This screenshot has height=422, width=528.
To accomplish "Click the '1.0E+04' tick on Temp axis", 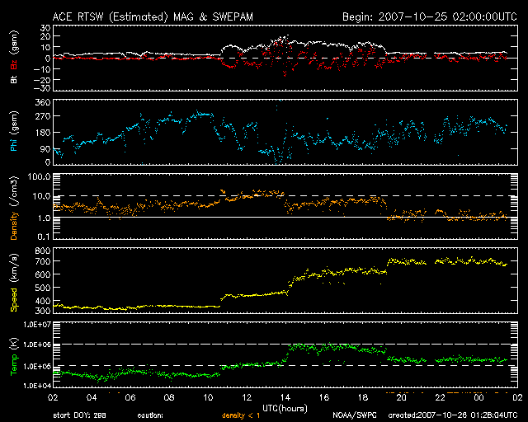I will [x=37, y=386].
